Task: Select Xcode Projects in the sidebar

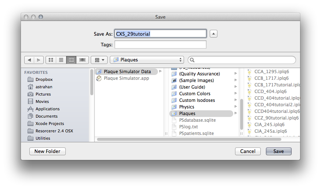Action: [x=50, y=124]
